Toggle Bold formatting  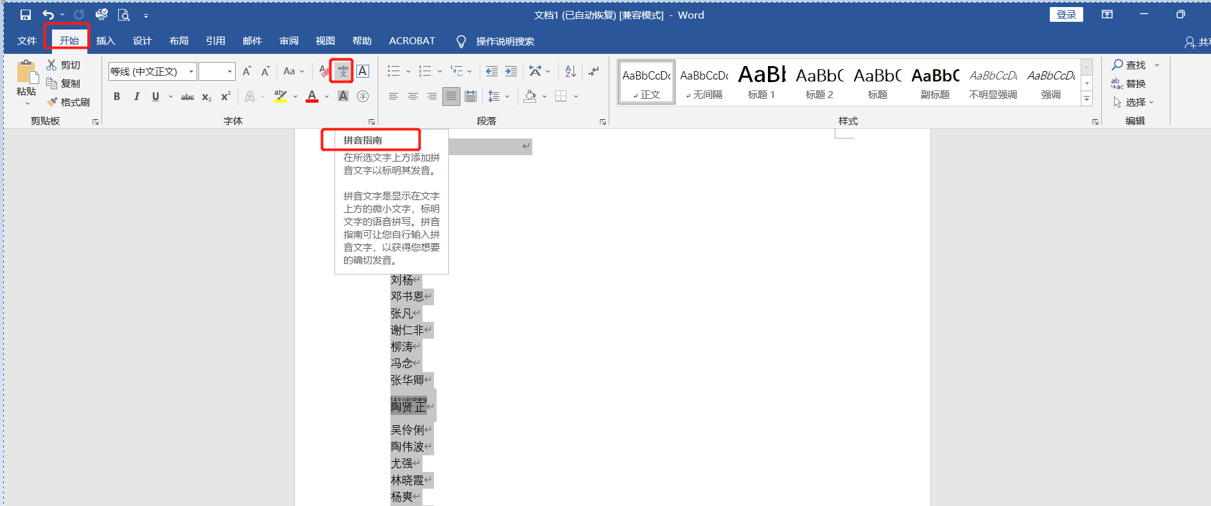(117, 96)
